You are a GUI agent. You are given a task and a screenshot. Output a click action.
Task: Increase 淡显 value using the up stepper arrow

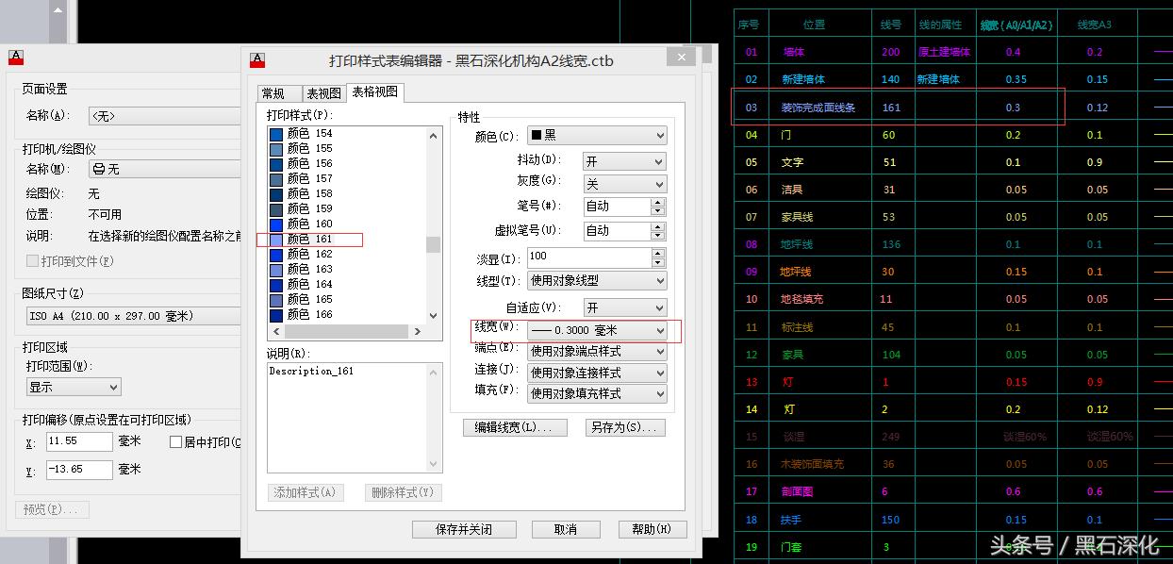coord(658,253)
